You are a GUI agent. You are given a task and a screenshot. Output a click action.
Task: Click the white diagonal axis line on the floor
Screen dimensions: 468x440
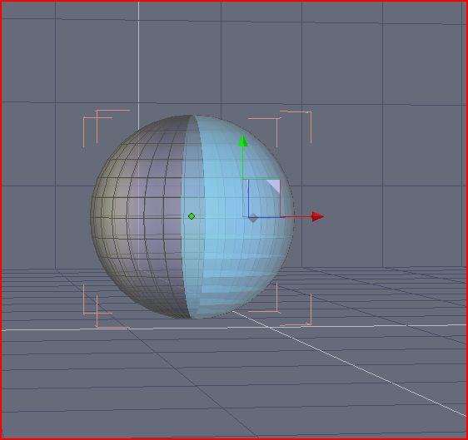349,363
